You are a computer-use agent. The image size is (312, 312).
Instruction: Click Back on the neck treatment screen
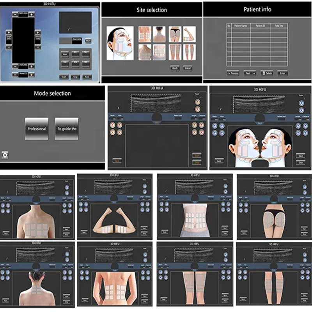point(5,300)
